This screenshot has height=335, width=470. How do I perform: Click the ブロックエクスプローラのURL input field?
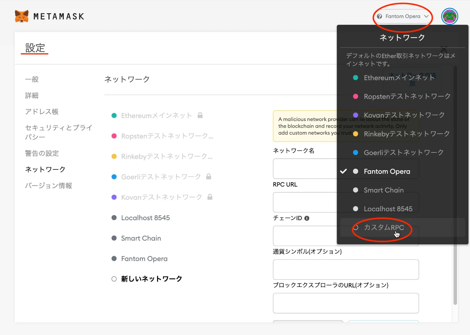tap(346, 303)
